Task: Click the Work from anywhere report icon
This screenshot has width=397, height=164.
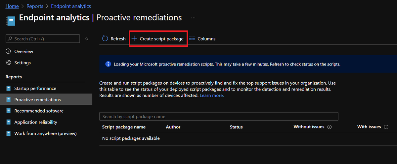Action: click(x=8, y=133)
